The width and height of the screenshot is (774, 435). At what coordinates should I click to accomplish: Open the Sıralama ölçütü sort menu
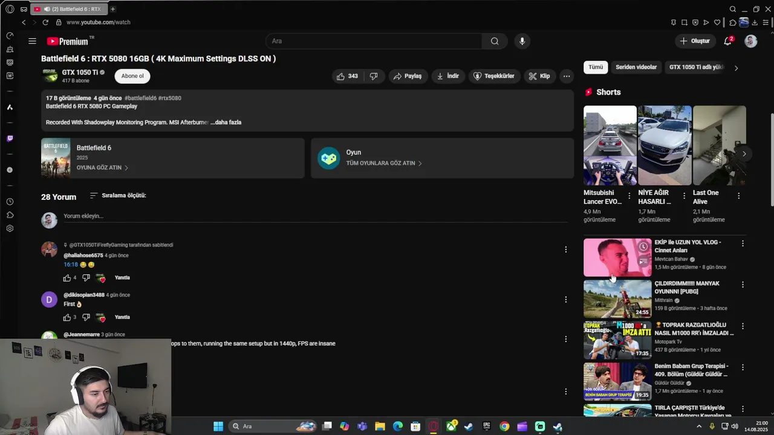(118, 196)
